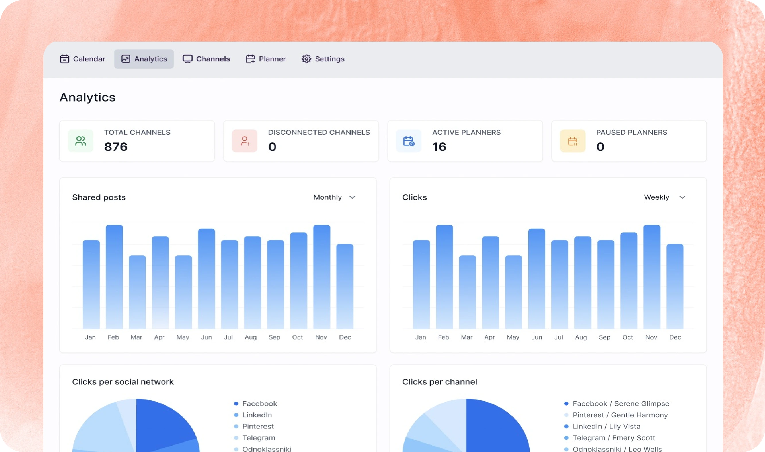Viewport: 765px width, 452px height.
Task: Click the Feb bar in Clicks chart
Action: (444, 277)
